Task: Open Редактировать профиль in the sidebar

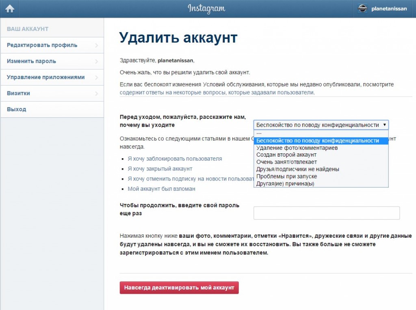Action: tap(52, 45)
